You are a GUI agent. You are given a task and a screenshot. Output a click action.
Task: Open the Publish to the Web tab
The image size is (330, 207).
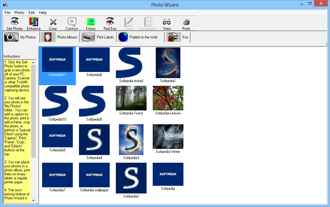[x=141, y=37]
